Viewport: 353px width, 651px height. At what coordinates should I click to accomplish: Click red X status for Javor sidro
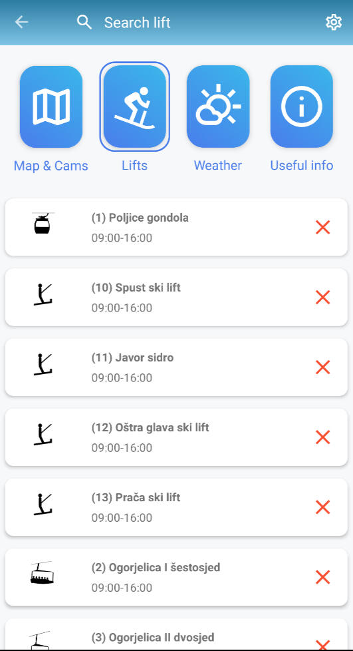(x=322, y=367)
